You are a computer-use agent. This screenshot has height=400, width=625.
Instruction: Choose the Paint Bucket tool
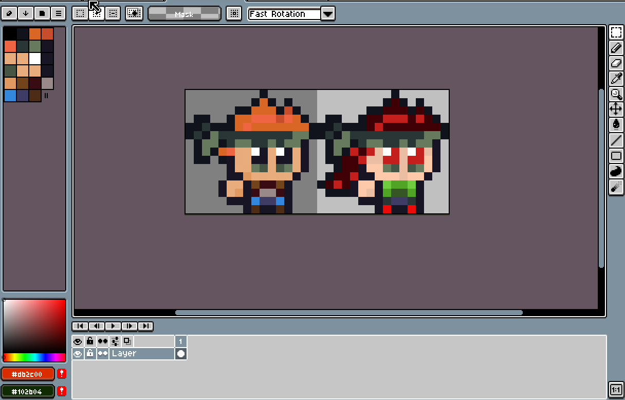click(616, 124)
